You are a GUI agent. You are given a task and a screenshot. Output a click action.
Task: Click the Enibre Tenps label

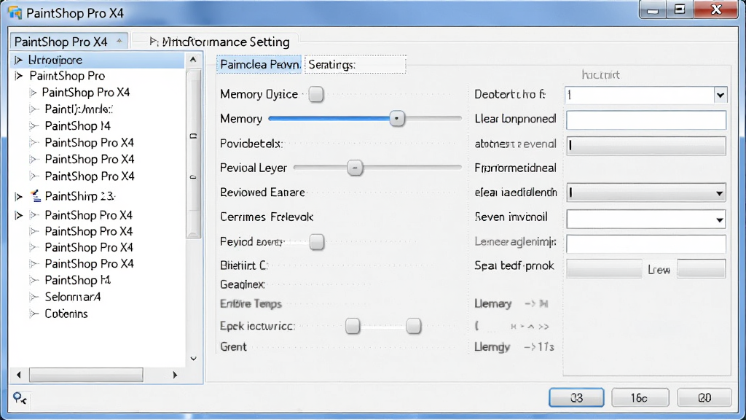[x=251, y=304]
